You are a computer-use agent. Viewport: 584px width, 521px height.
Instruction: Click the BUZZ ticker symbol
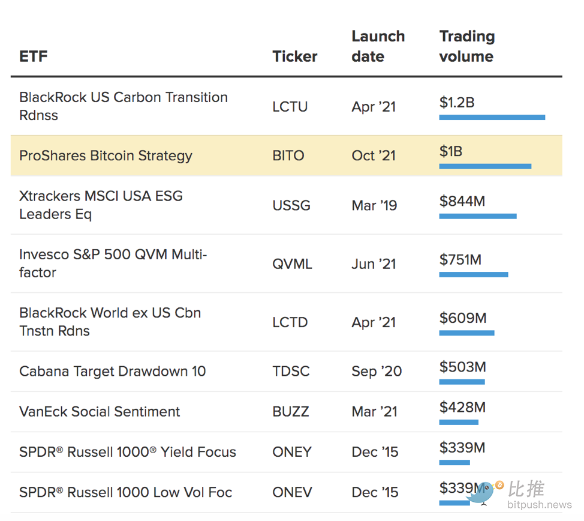click(290, 411)
